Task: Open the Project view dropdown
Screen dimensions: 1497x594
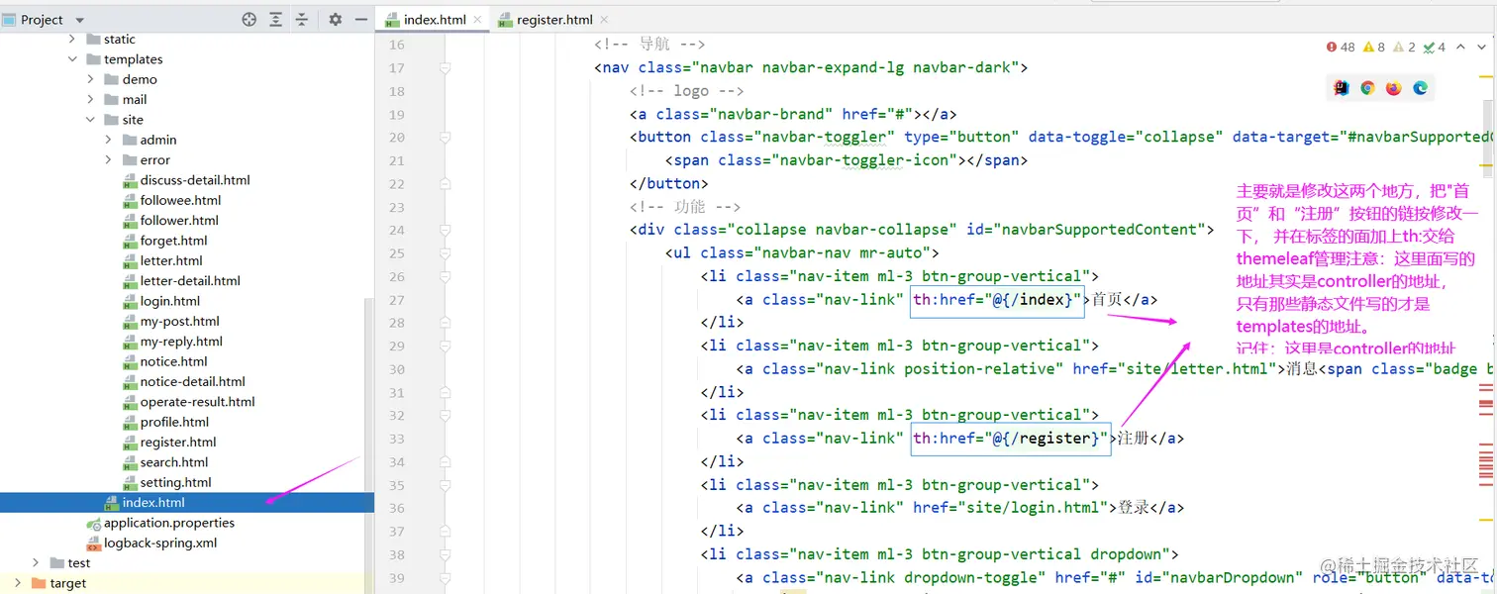Action: coord(79,20)
